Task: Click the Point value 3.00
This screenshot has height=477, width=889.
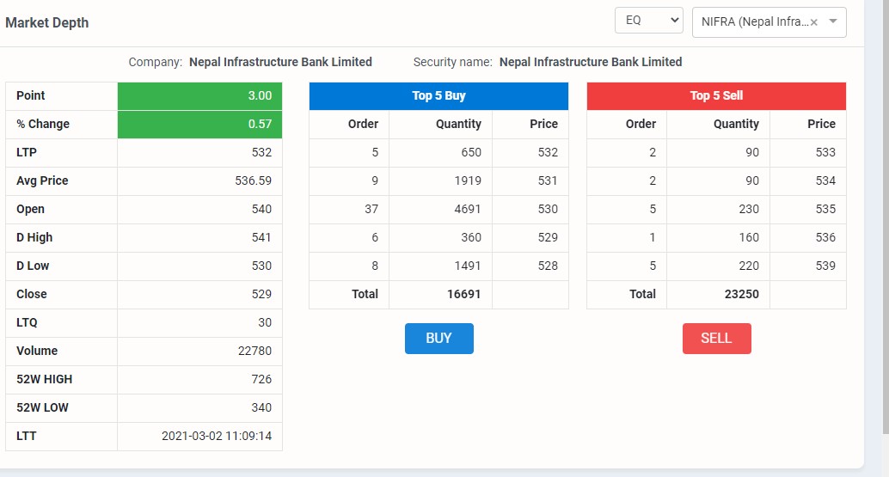Action: point(260,95)
